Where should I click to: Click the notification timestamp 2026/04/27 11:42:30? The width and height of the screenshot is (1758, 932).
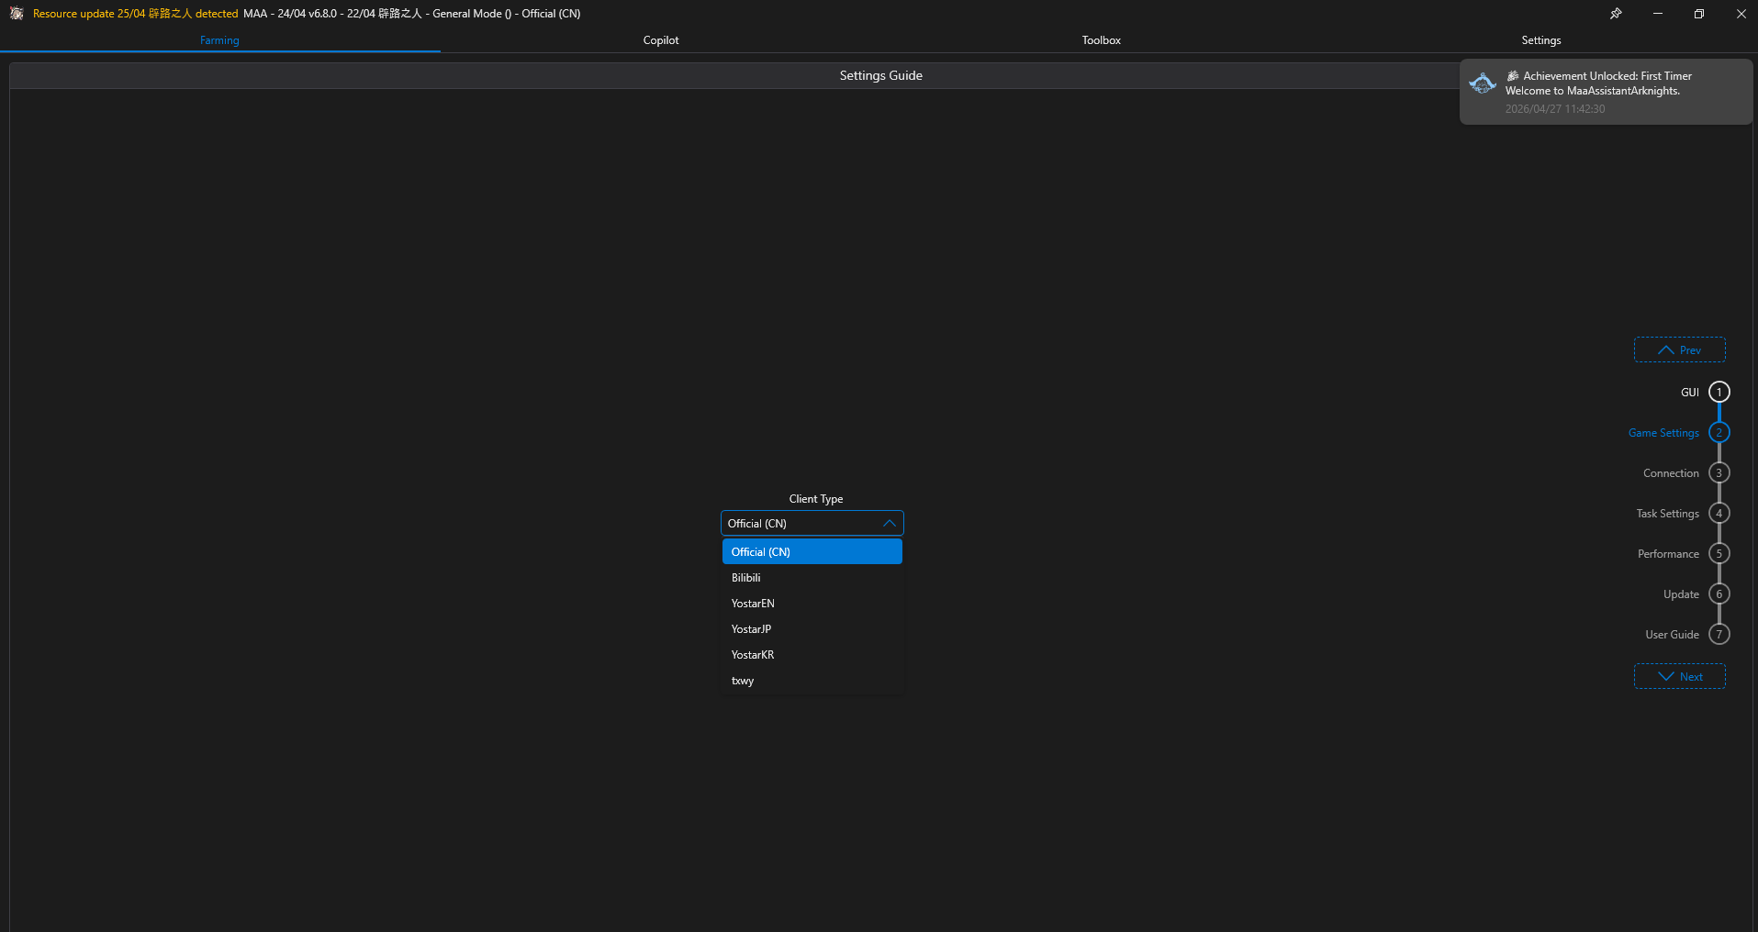tap(1555, 108)
